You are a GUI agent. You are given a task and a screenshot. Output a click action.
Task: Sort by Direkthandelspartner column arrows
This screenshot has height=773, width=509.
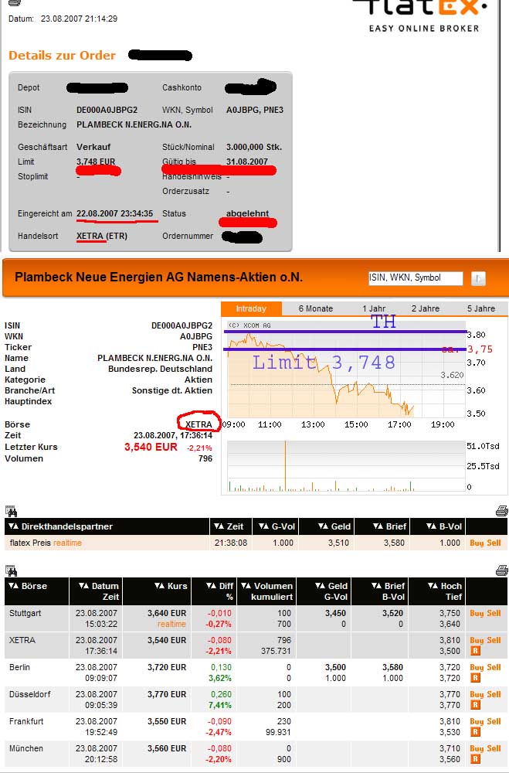click(x=13, y=526)
